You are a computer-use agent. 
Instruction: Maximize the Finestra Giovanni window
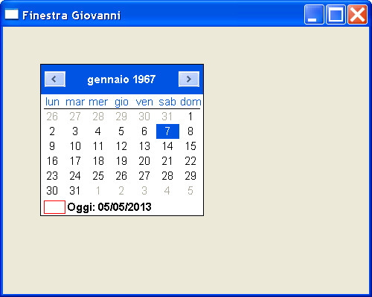pyautogui.click(x=336, y=15)
